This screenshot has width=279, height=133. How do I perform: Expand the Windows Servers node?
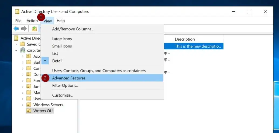tap(23, 105)
